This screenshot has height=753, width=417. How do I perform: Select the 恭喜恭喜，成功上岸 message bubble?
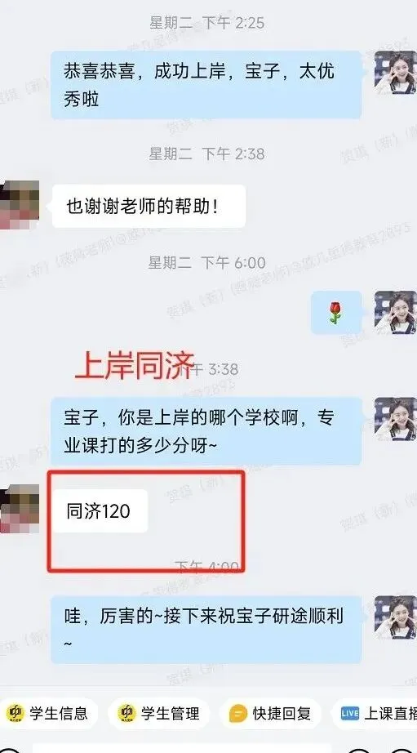206,85
